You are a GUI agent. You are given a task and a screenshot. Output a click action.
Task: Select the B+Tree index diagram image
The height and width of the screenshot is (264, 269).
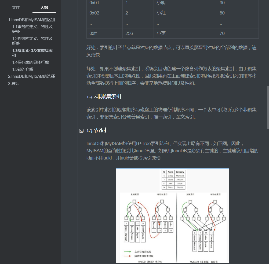(x=172, y=215)
